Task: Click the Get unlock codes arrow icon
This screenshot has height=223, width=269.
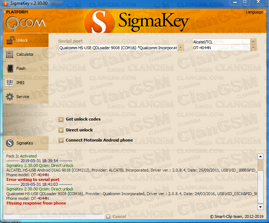Action: 61,119
